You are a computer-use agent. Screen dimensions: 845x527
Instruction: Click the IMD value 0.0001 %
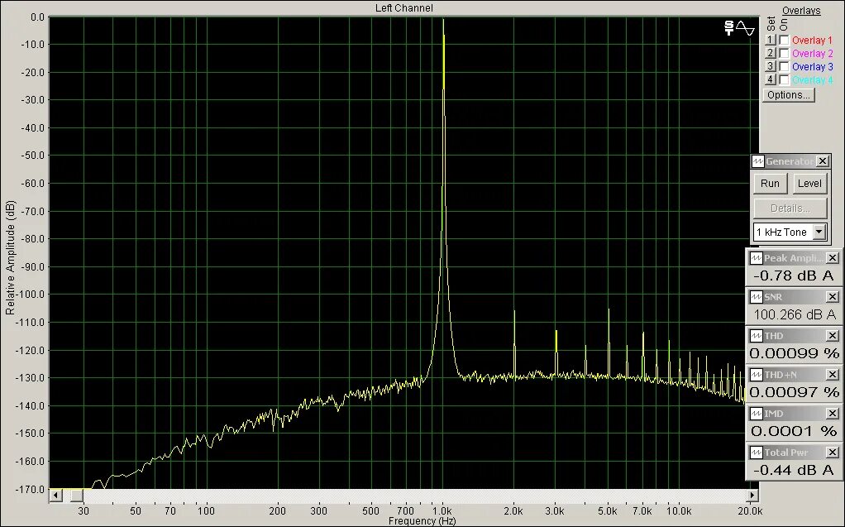click(x=794, y=431)
